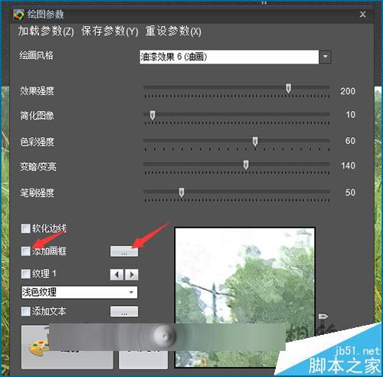Screen dimensions: 383x377
Task: Click the 简化图像 value 10
Action: 351,115
